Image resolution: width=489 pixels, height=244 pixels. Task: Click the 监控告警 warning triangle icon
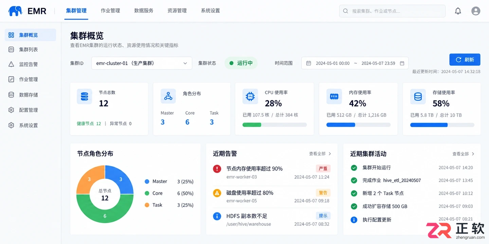(x=11, y=64)
